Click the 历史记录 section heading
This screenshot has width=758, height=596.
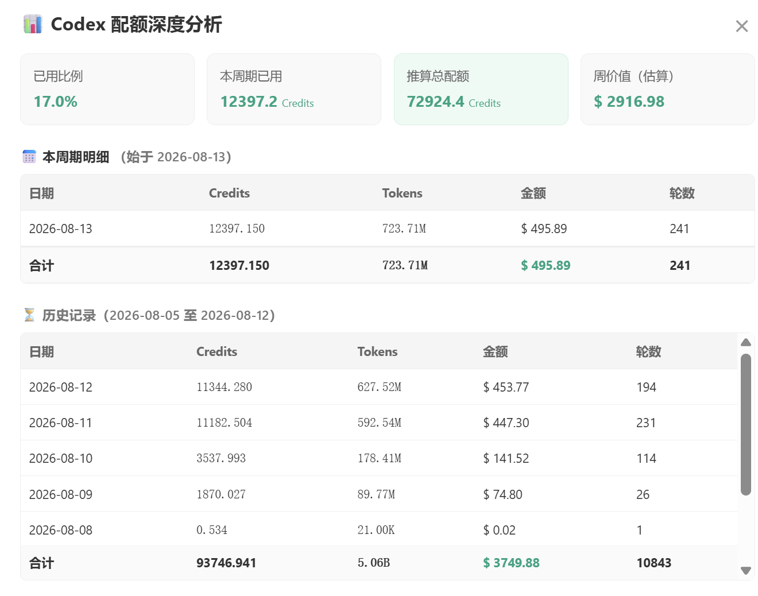(x=69, y=315)
